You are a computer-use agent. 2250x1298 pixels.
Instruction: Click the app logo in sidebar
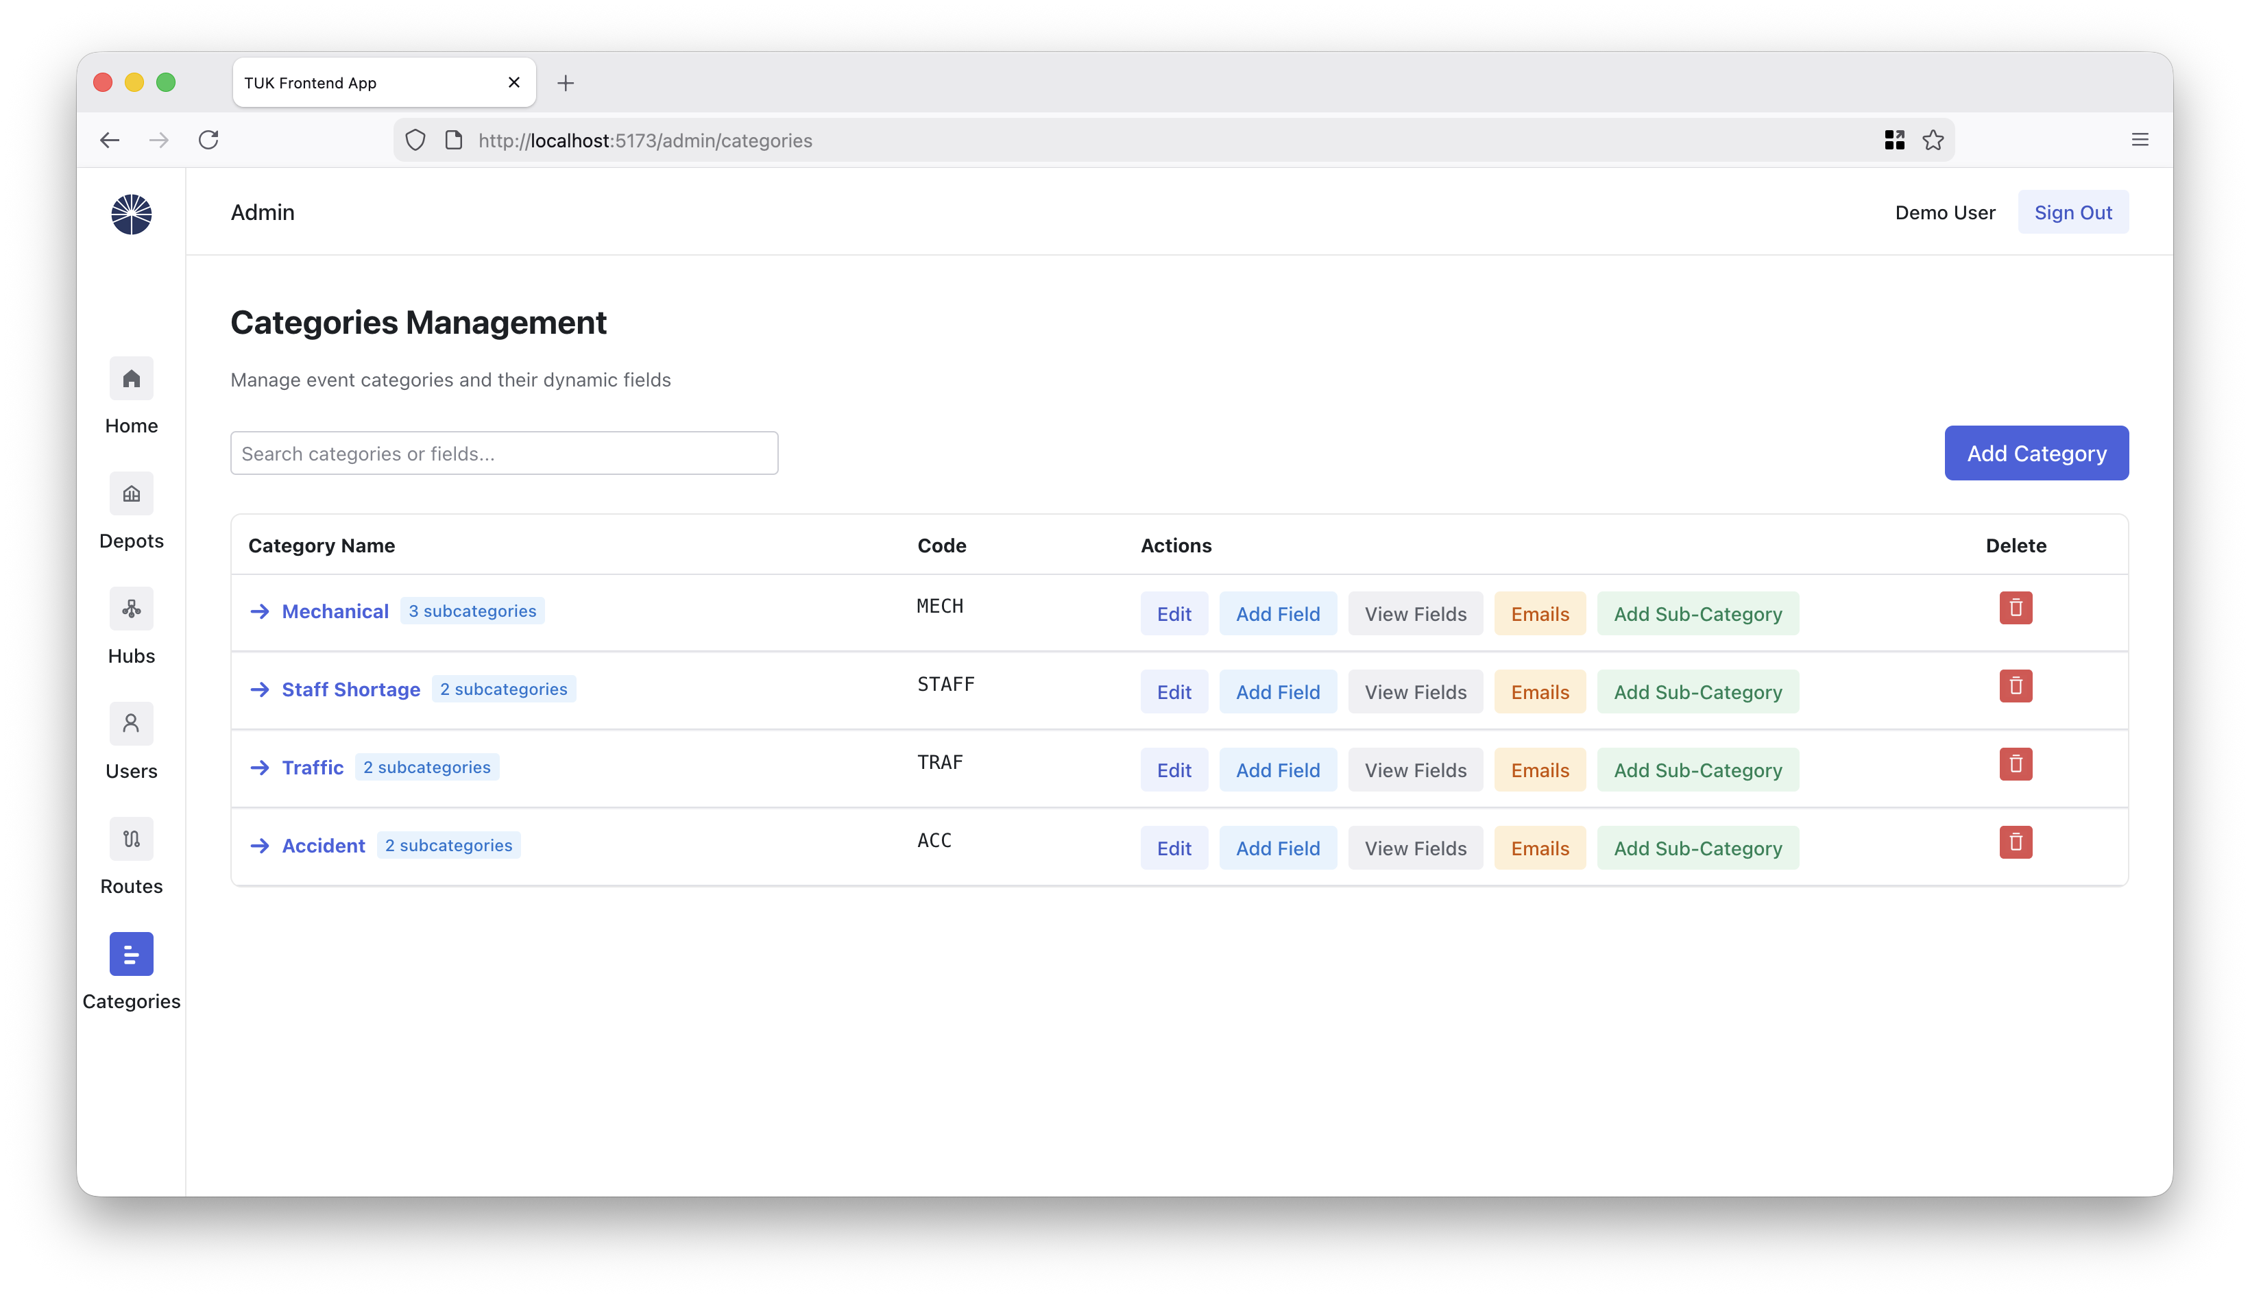point(131,214)
